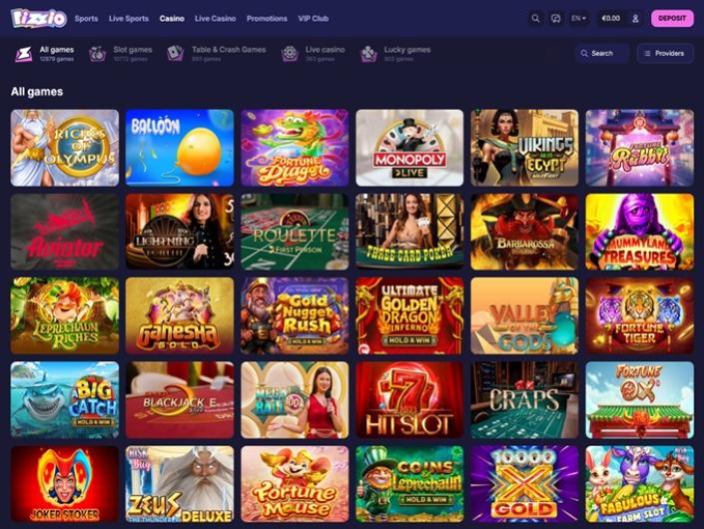Click the Lizzio logo
The width and height of the screenshot is (704, 529).
point(39,18)
